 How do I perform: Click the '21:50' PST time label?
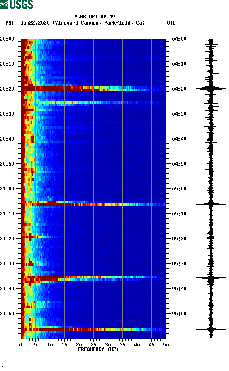tap(7, 314)
